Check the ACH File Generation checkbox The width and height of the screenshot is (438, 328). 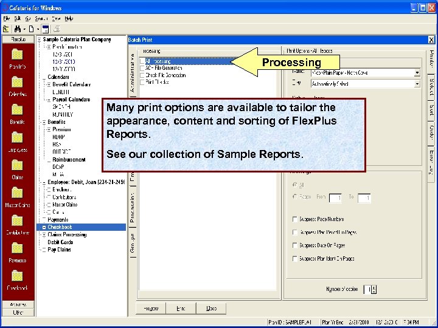[x=142, y=68]
